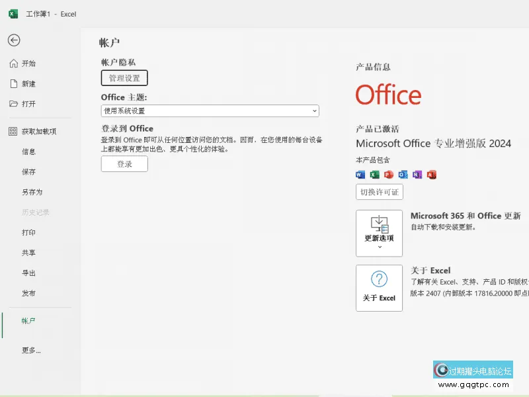
Task: Select the OneNote icon
Action: point(418,174)
